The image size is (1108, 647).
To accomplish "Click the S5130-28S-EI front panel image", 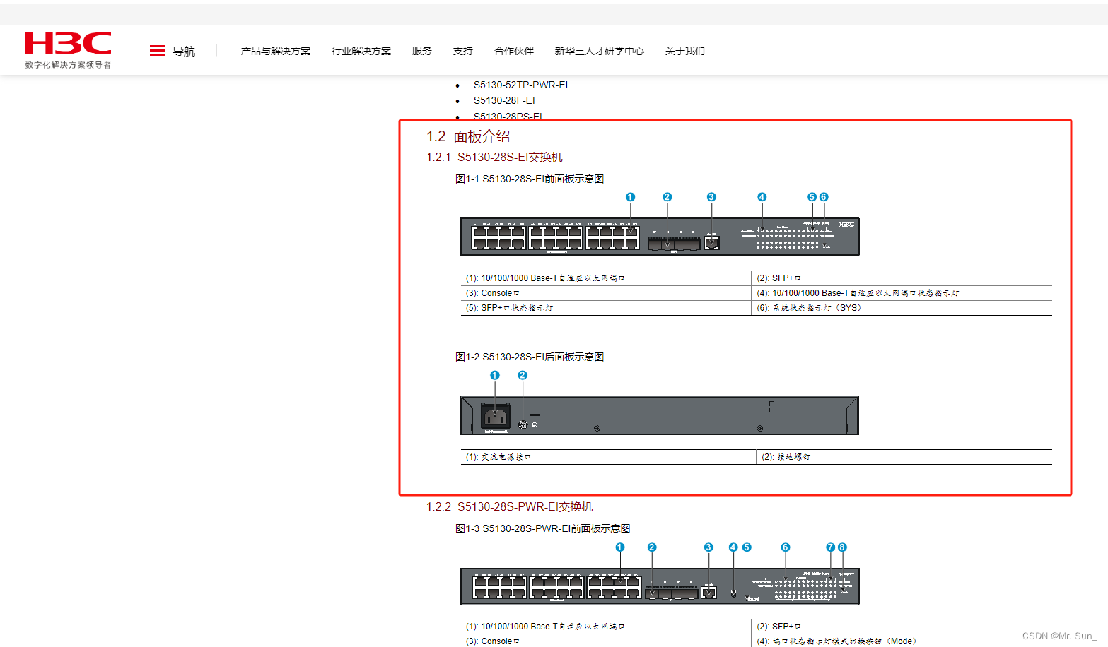I will coord(660,237).
